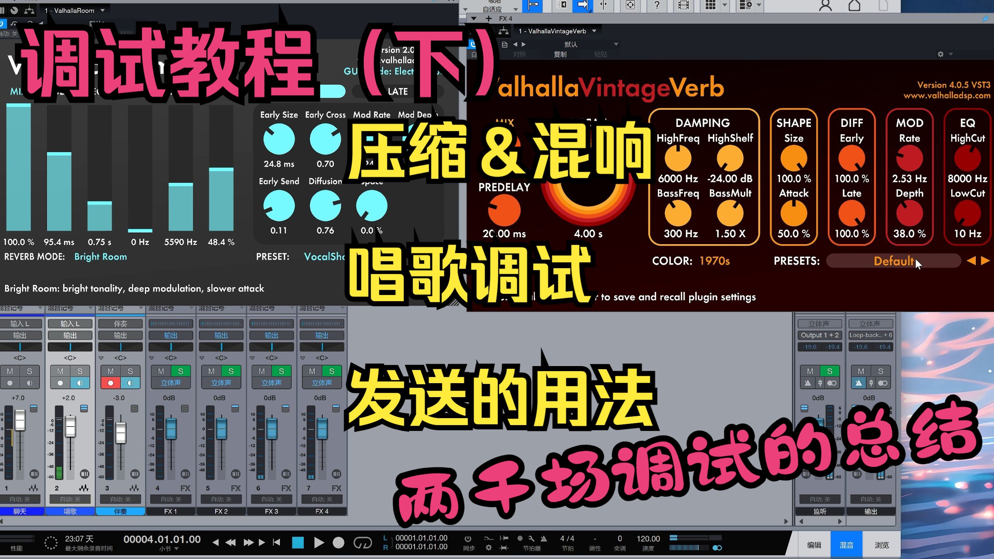Click the metronome icon in transport bar
Viewport: 994px width, 559px height.
[544, 538]
